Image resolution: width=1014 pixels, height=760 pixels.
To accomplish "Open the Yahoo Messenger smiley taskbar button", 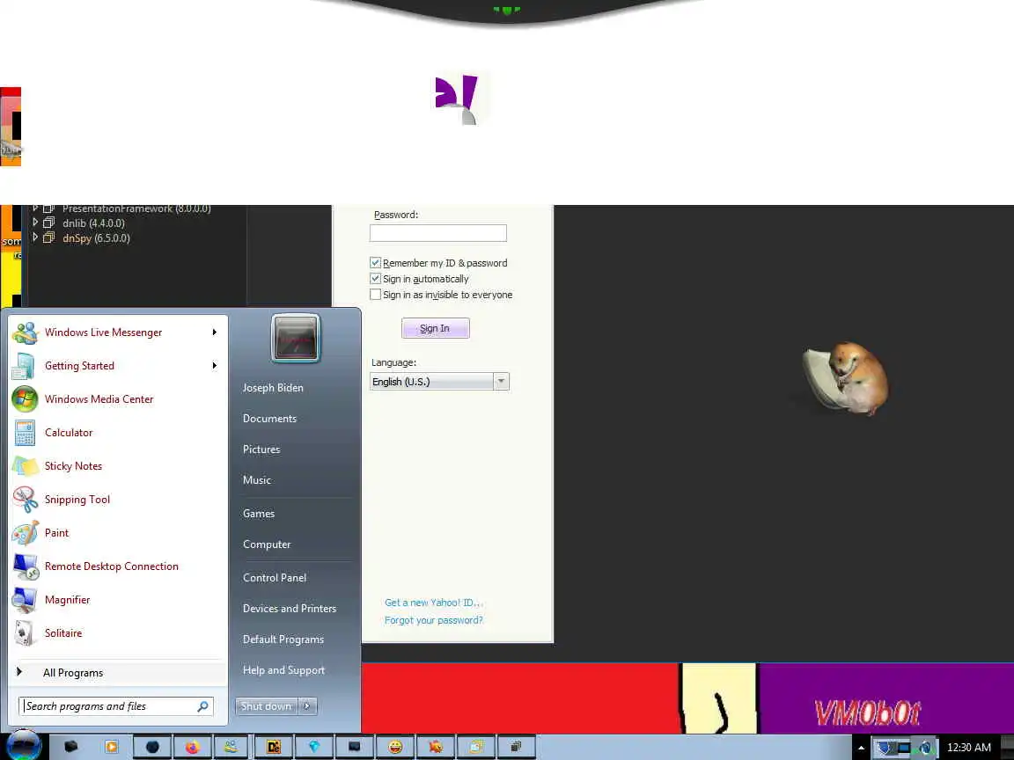I will click(395, 747).
